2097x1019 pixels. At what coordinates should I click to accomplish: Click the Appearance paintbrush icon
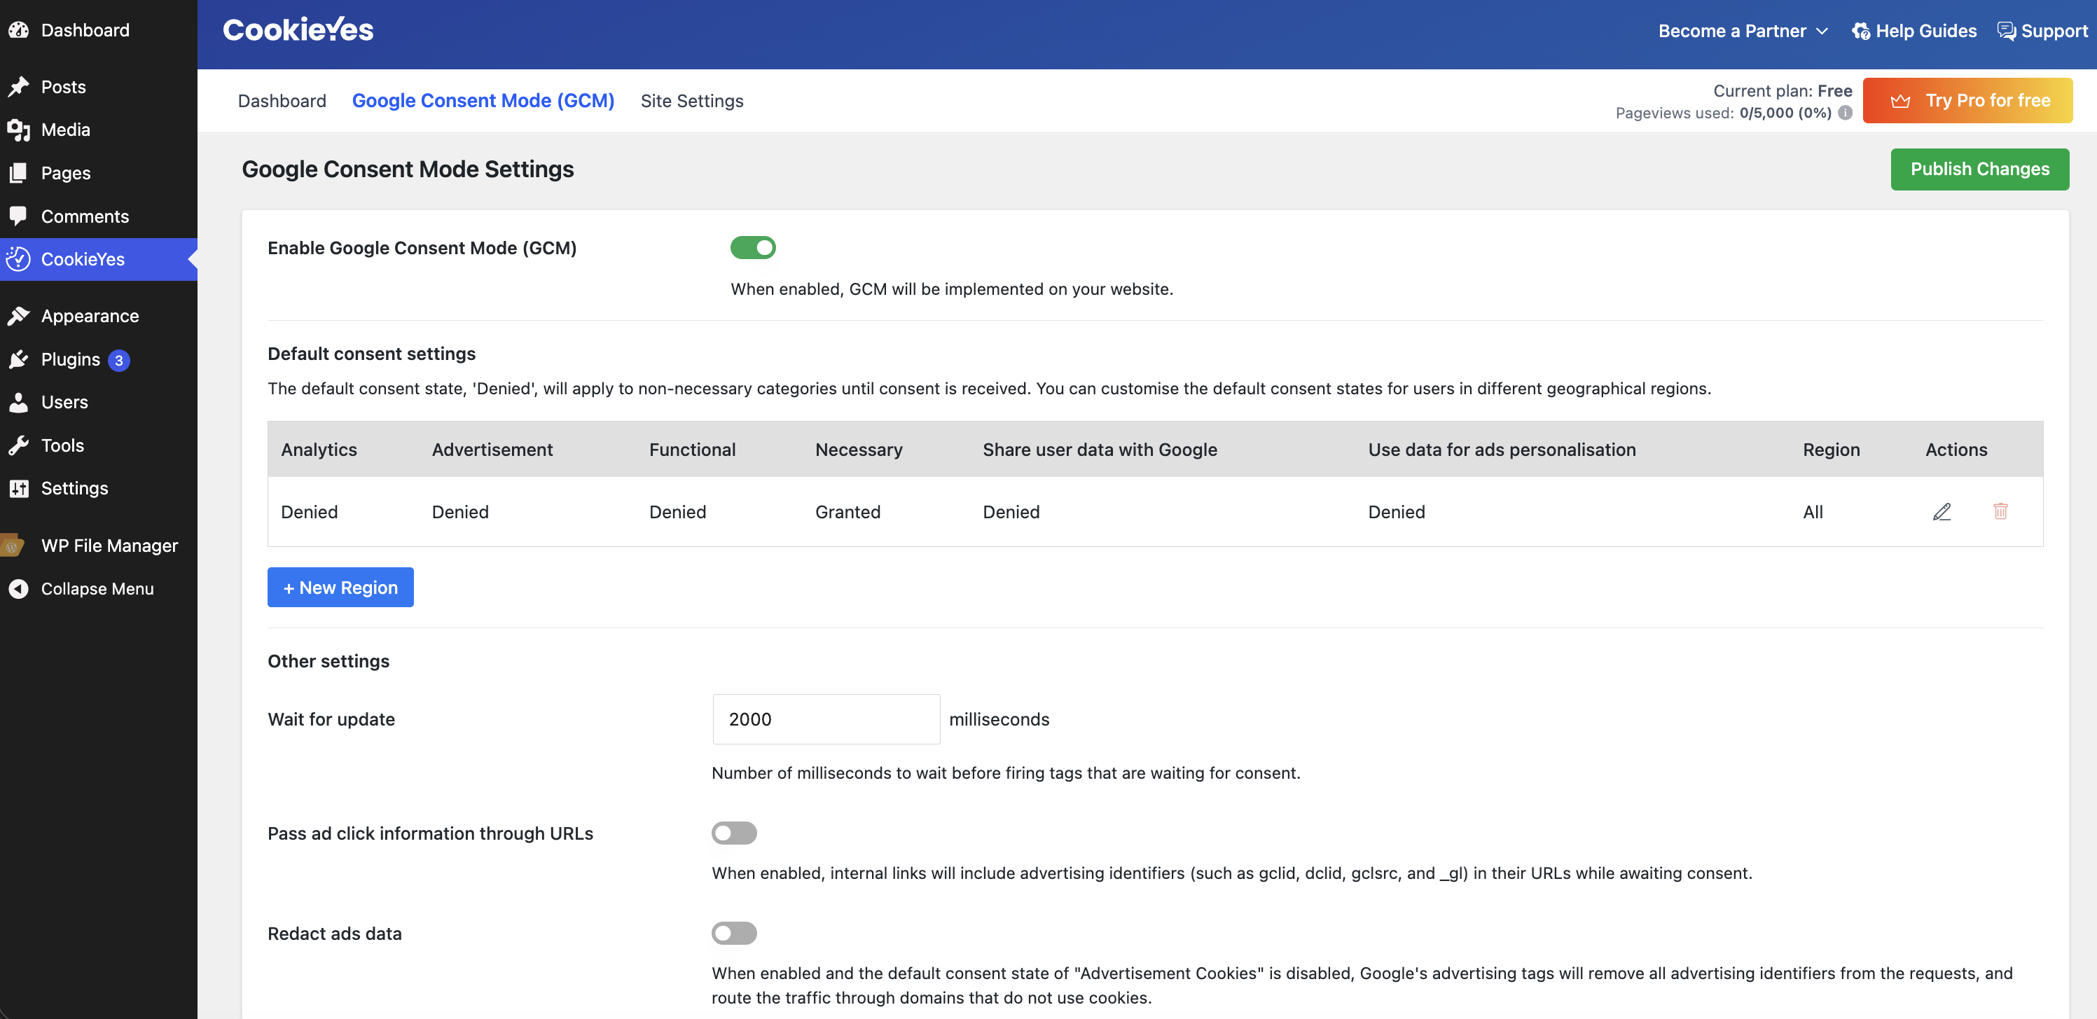19,316
